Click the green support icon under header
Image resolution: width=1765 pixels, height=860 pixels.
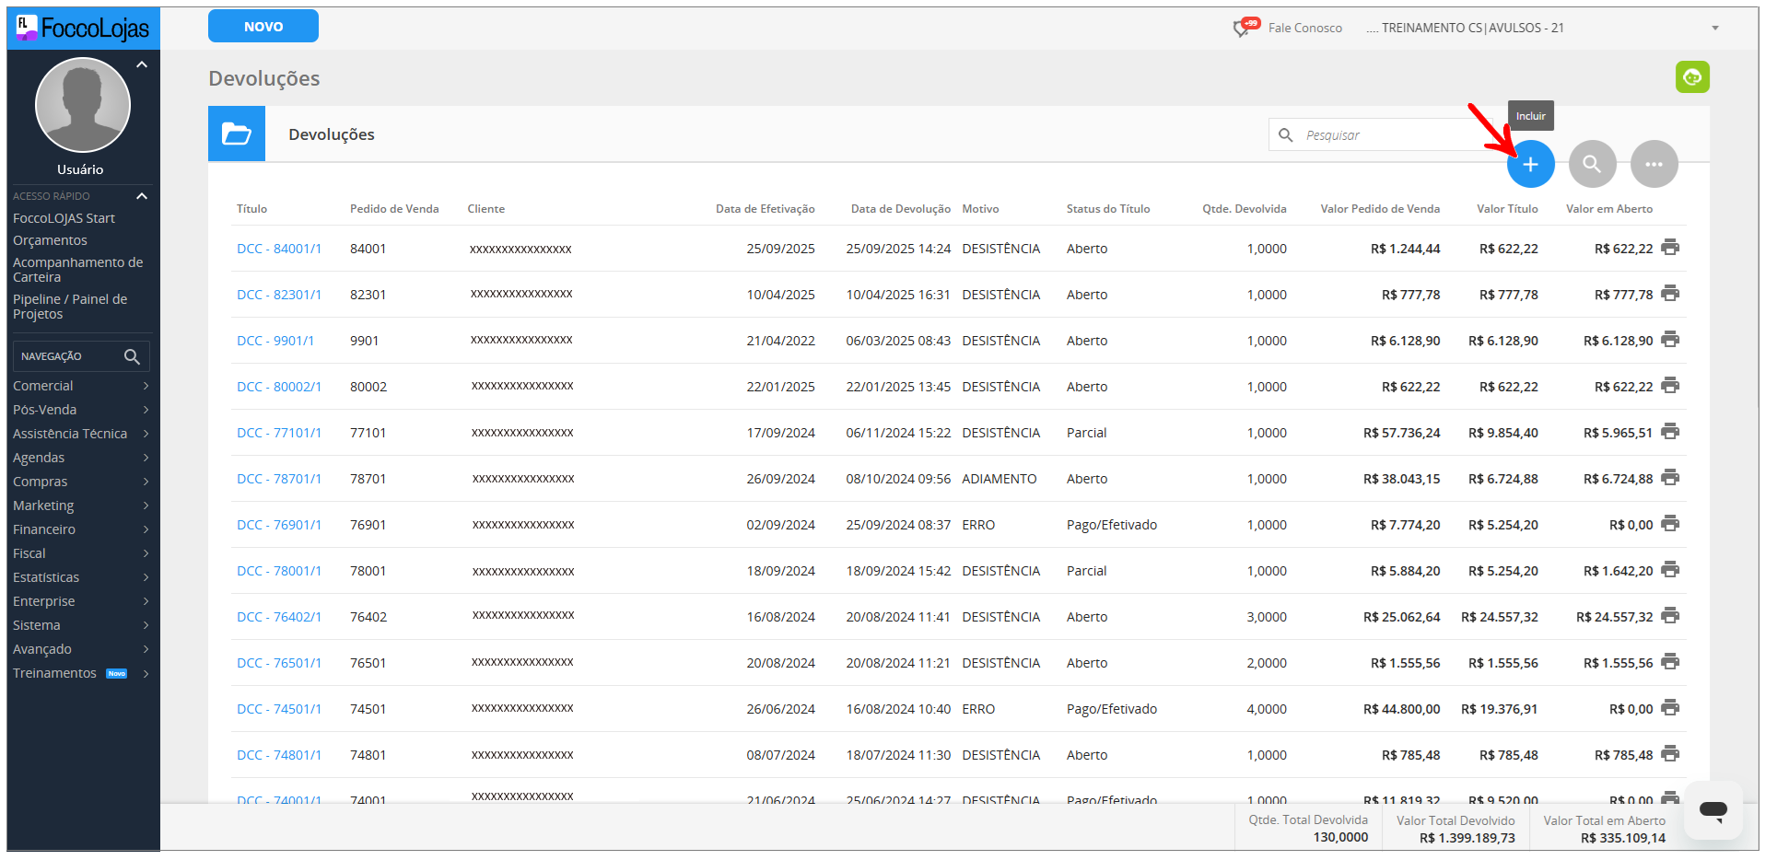1692,77
